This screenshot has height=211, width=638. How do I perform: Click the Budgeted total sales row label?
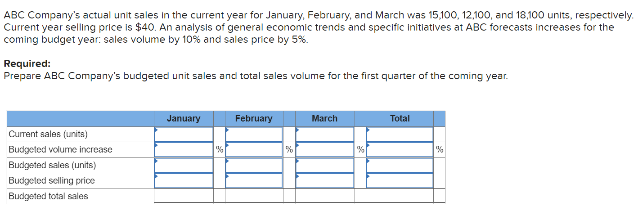point(49,196)
